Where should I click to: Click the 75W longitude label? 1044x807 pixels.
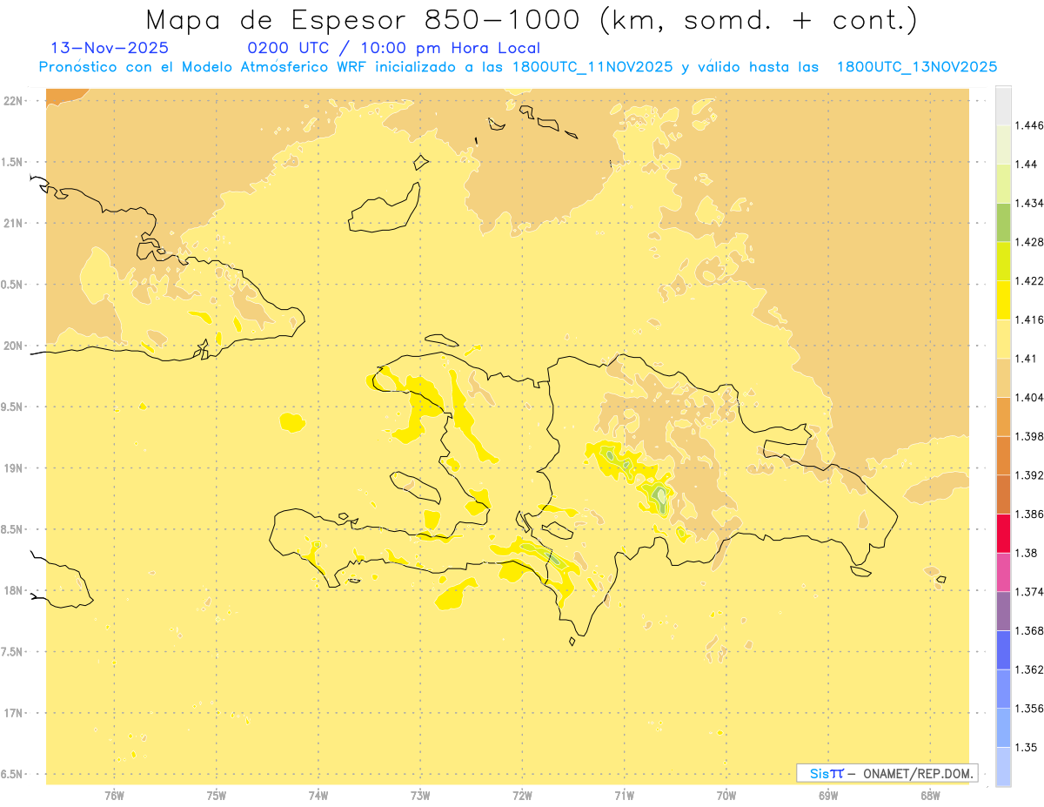tap(217, 795)
